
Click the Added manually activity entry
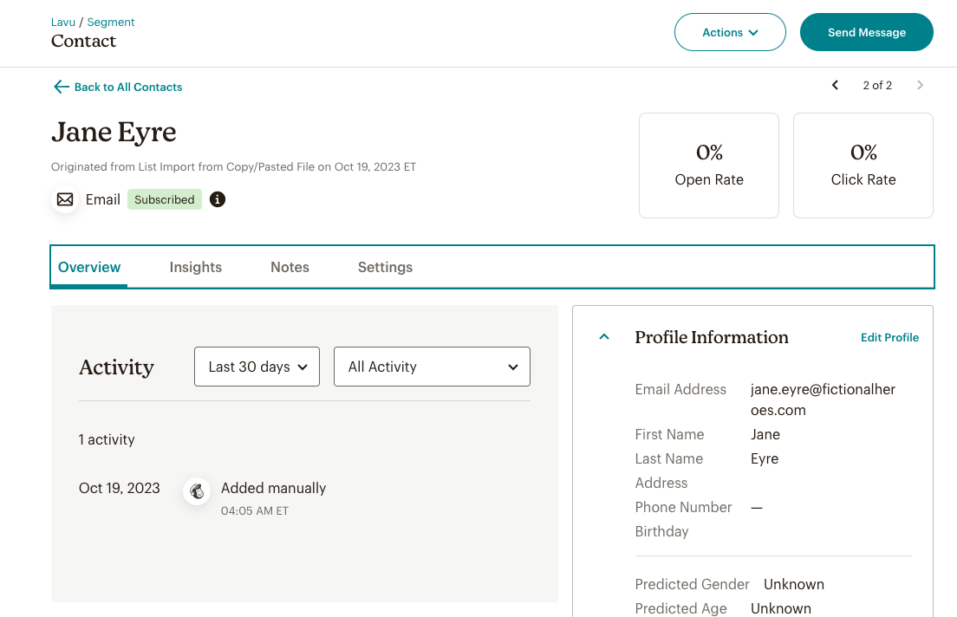[273, 488]
